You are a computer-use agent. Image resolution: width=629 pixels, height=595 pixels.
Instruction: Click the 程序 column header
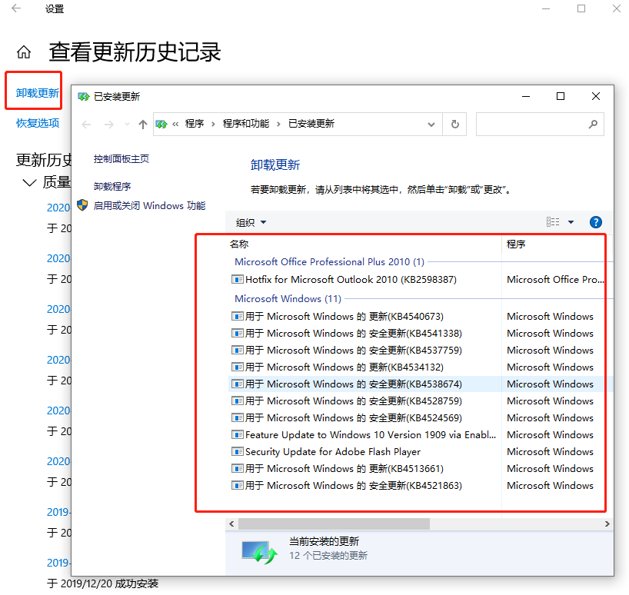pos(516,244)
